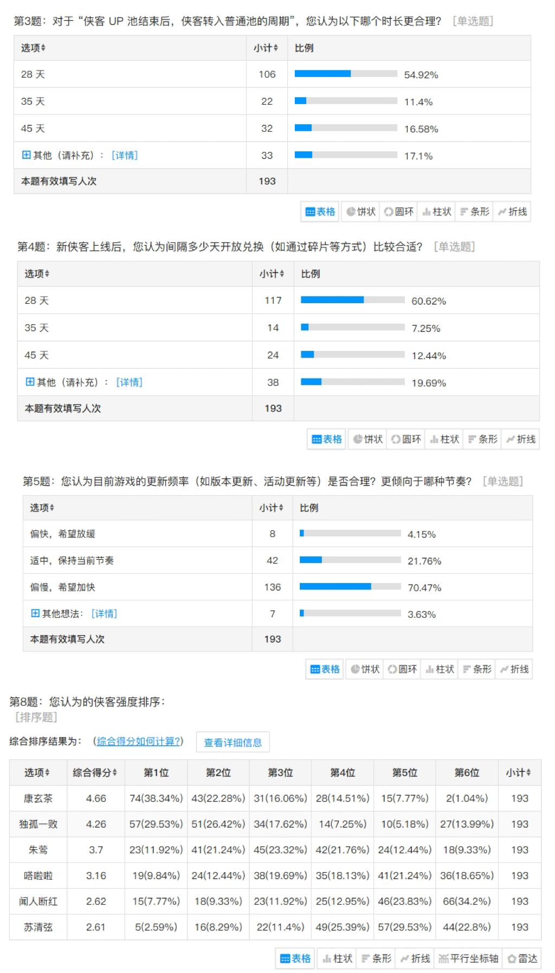Open 详情 link for 其他想法 in question 5

[104, 613]
